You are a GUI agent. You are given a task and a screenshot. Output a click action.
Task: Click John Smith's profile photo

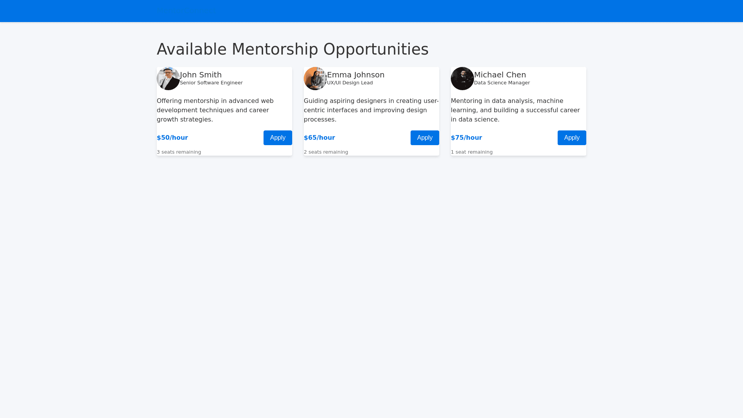click(168, 79)
